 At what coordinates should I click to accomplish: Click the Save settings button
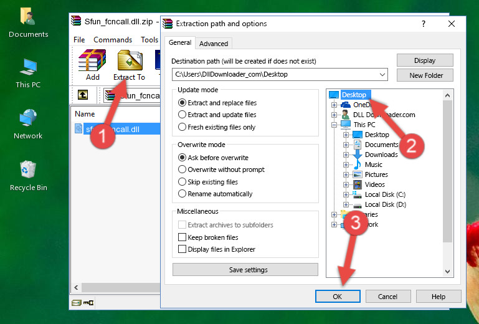(245, 270)
